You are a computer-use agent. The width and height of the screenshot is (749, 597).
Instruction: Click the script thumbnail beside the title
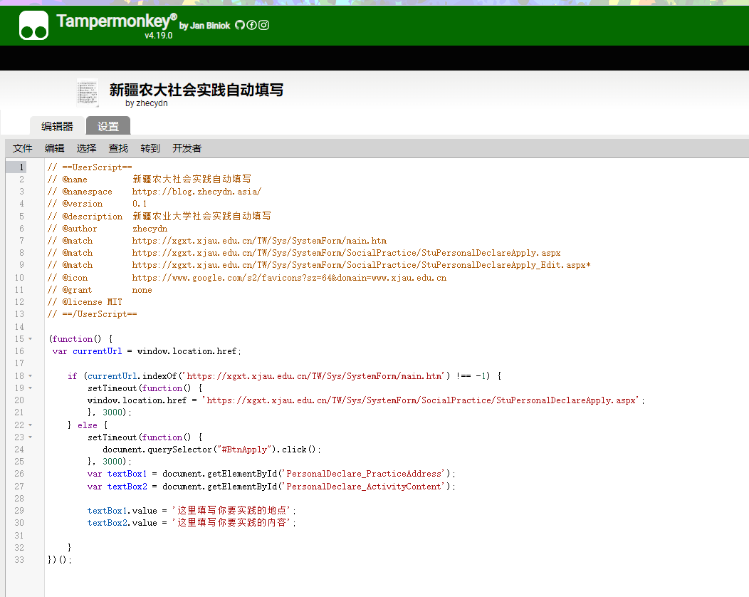[88, 93]
